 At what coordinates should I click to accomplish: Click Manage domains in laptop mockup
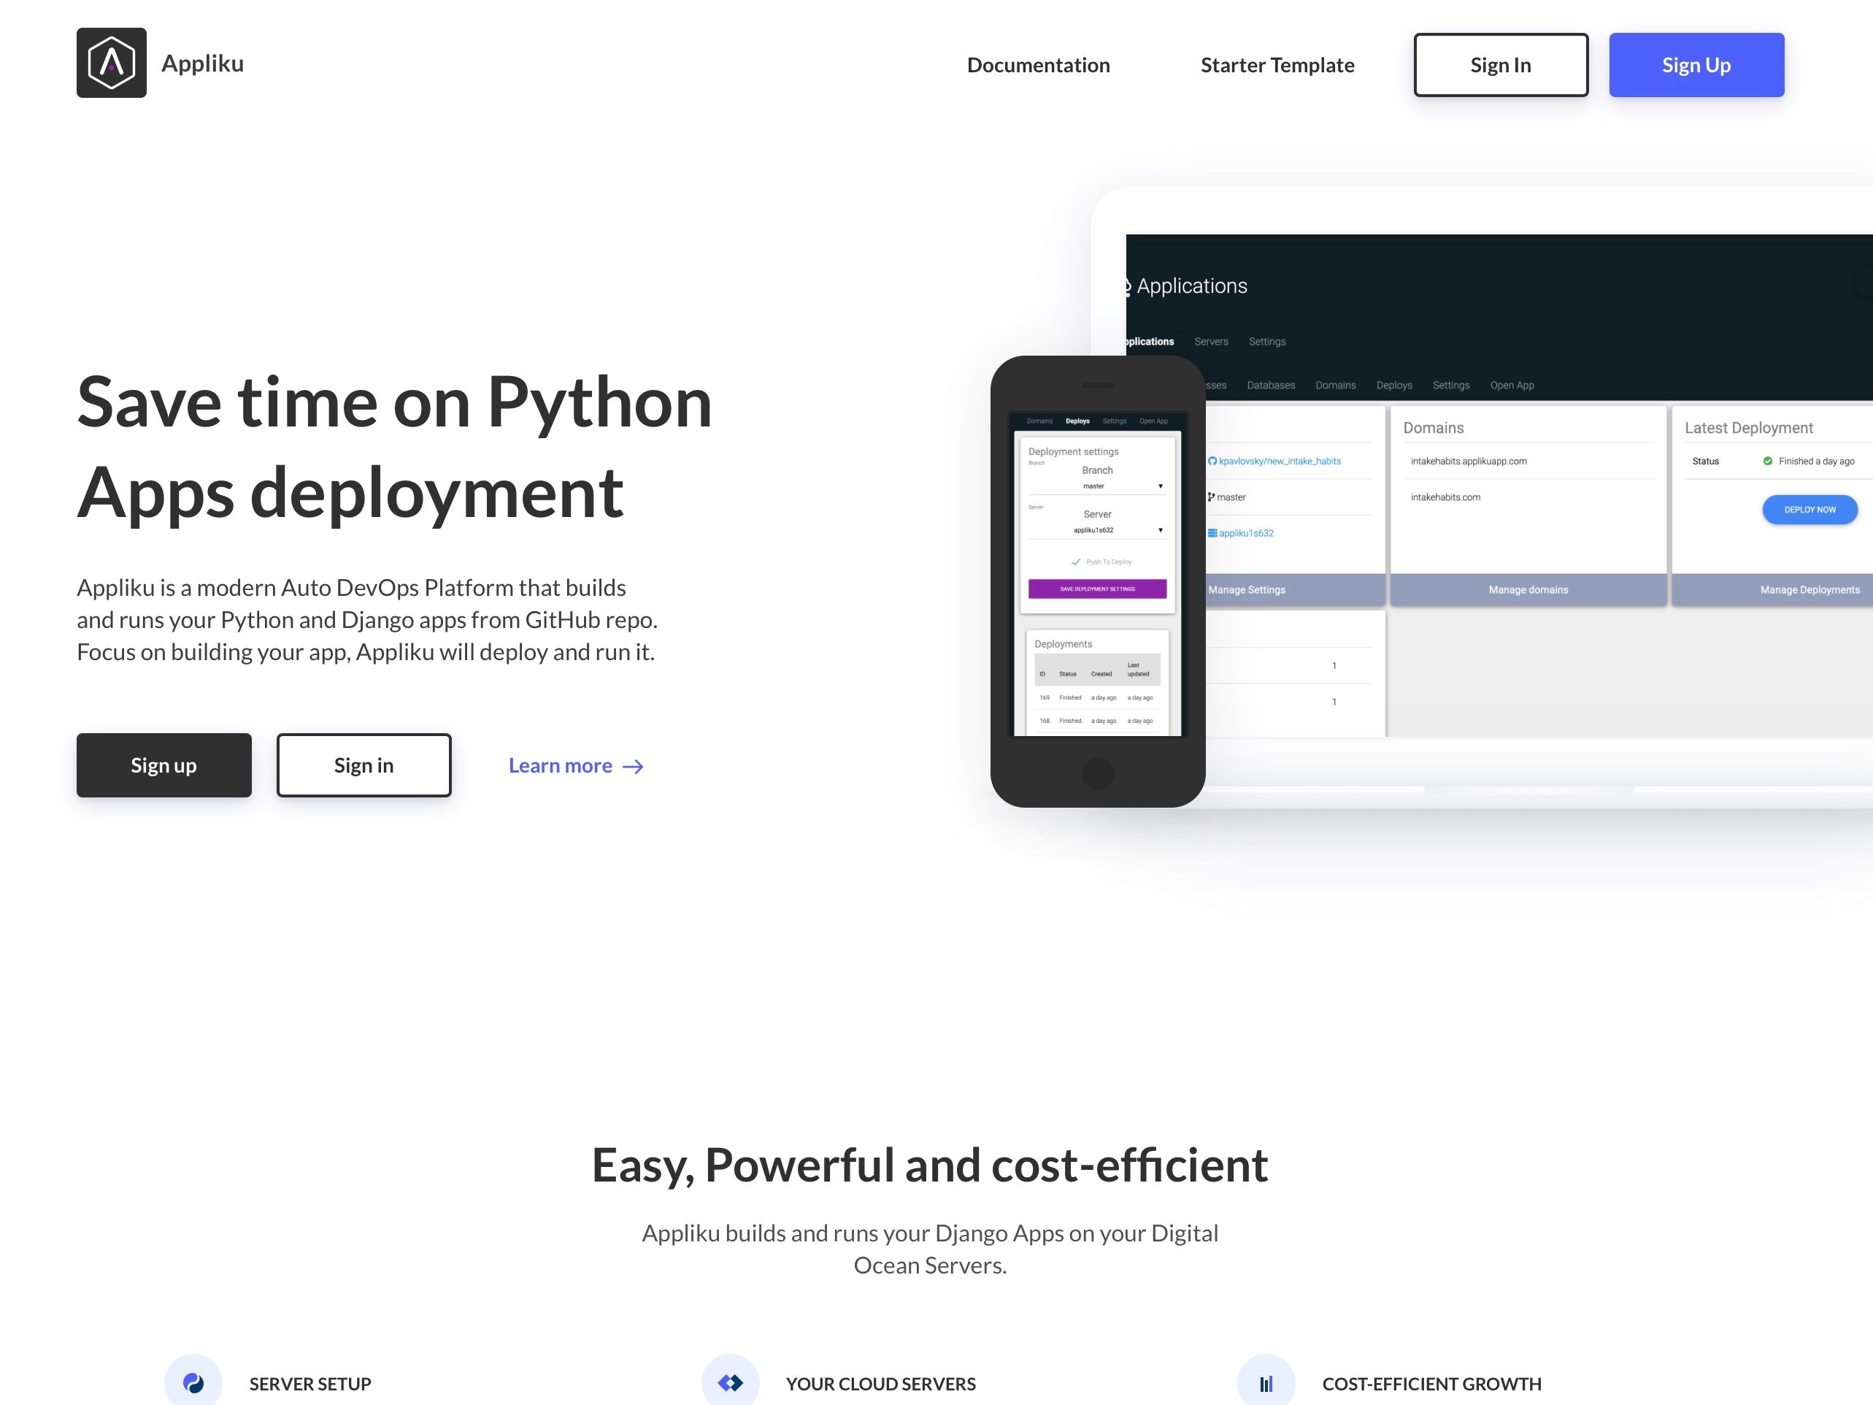point(1528,589)
